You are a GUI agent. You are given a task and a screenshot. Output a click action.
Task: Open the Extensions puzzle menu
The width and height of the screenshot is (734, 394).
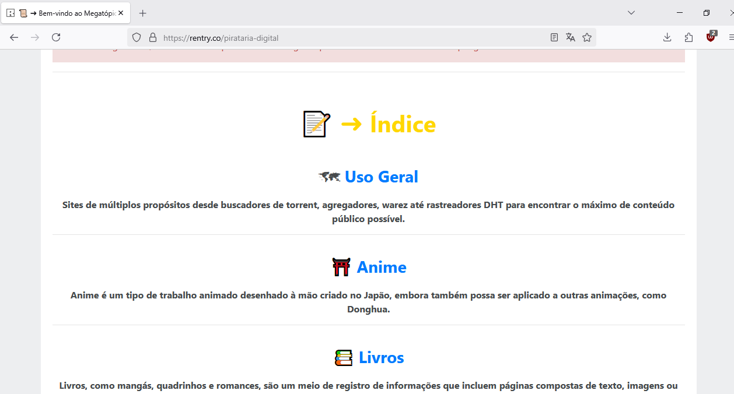point(689,37)
